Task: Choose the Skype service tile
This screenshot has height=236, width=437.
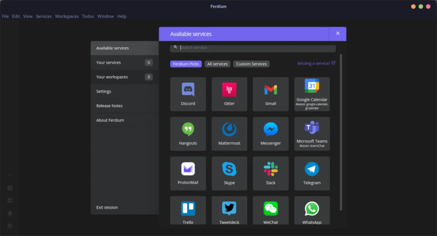Action: [229, 173]
